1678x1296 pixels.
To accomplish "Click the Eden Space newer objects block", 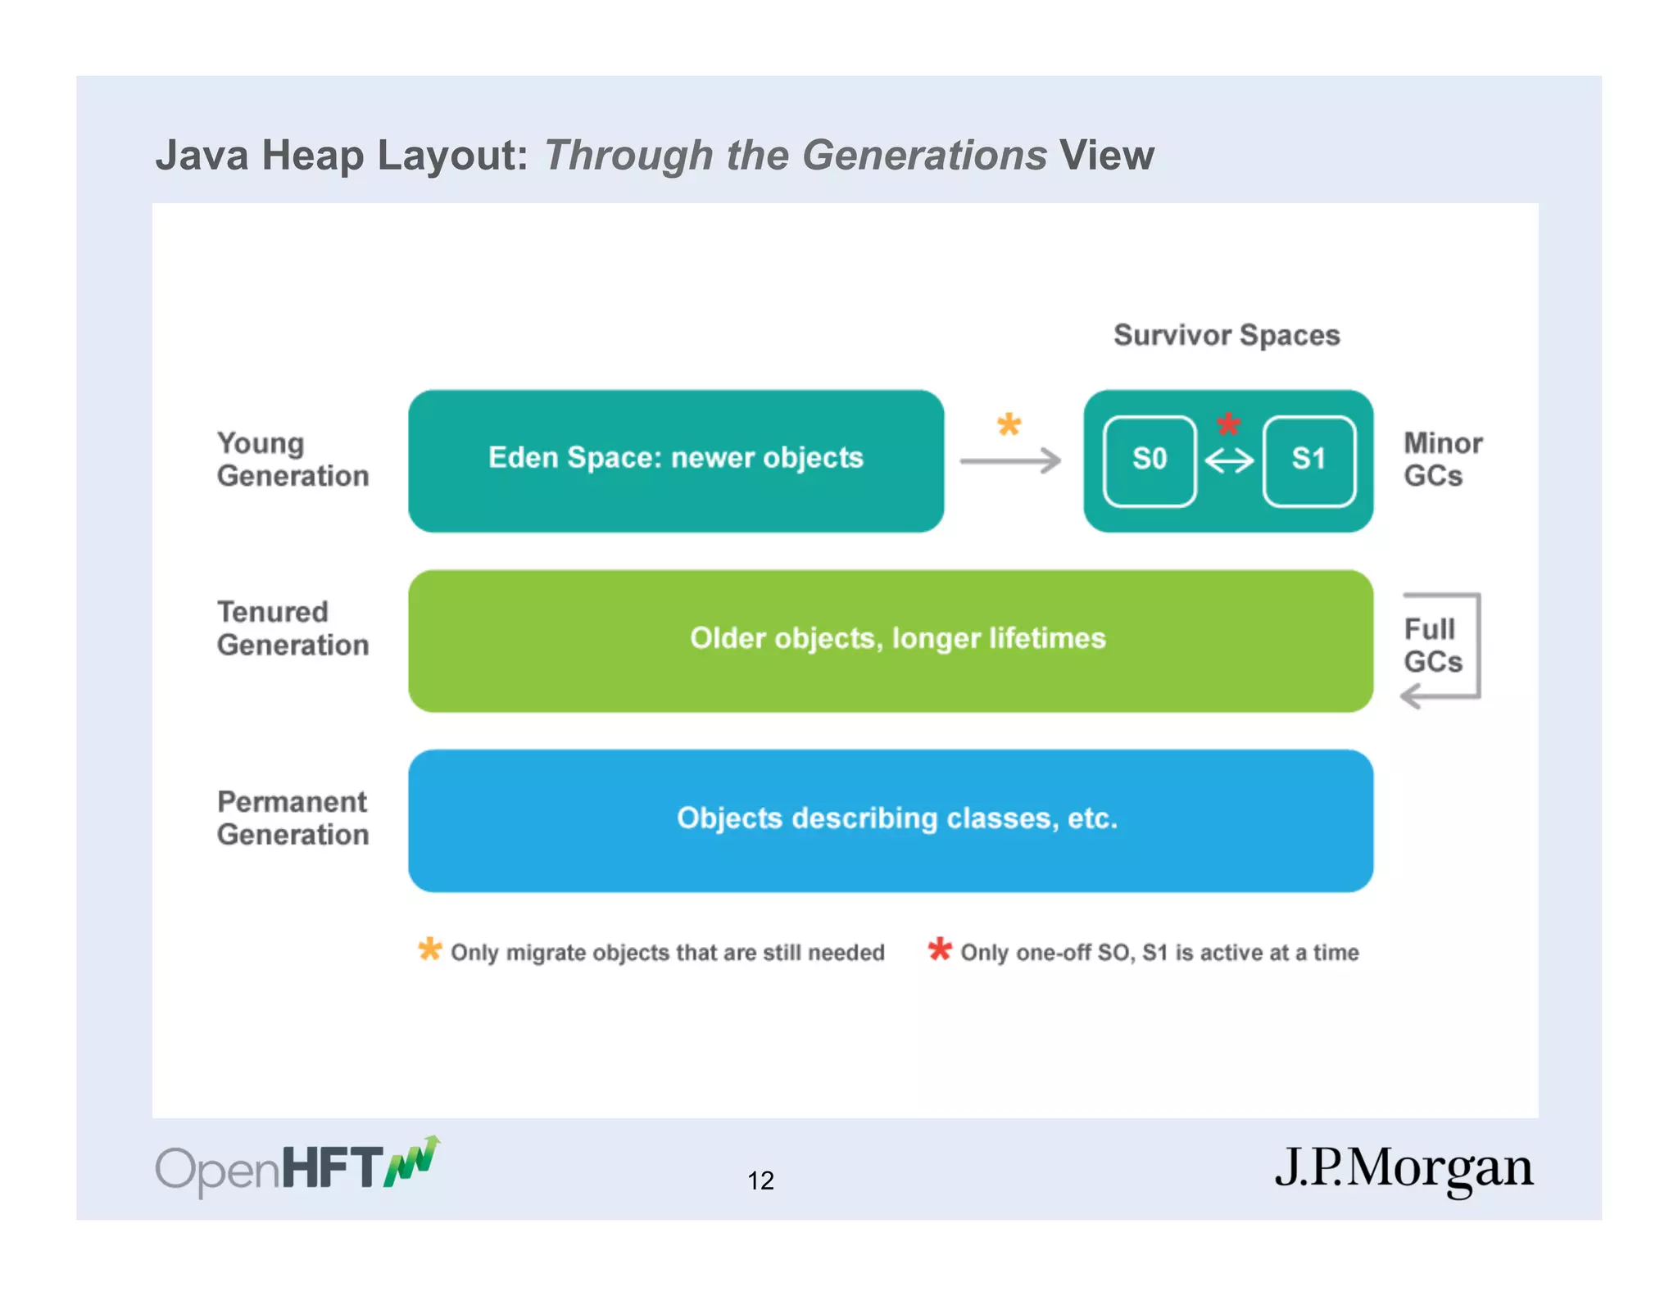I will (x=676, y=461).
